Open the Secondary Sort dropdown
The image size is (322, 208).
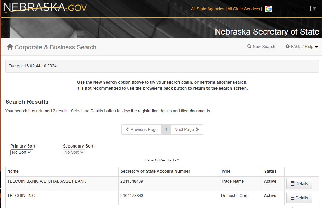(74, 152)
